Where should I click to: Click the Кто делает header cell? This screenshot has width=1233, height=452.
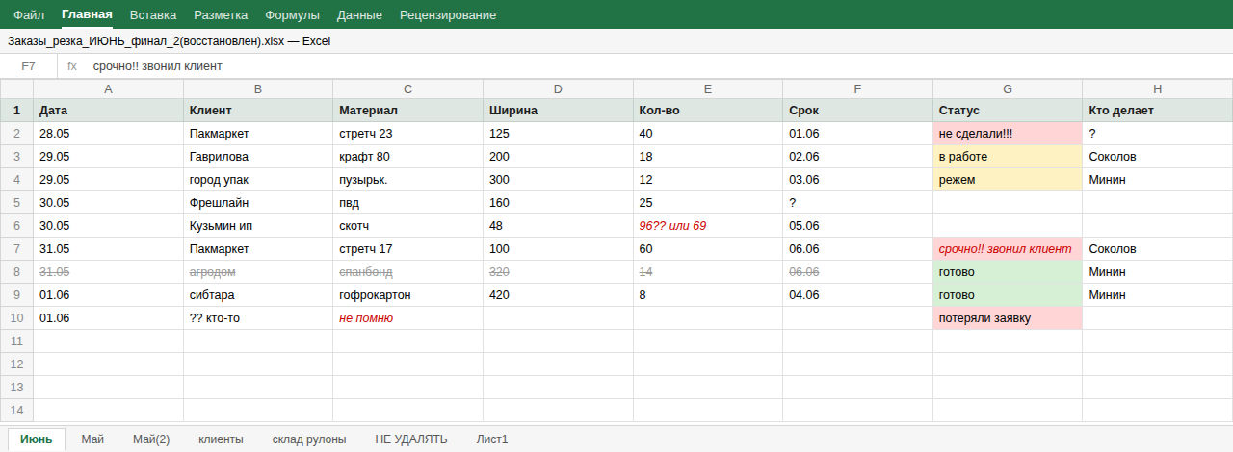pos(1157,111)
